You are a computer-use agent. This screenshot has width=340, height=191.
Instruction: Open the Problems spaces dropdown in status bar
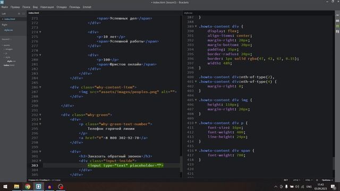click(x=327, y=180)
